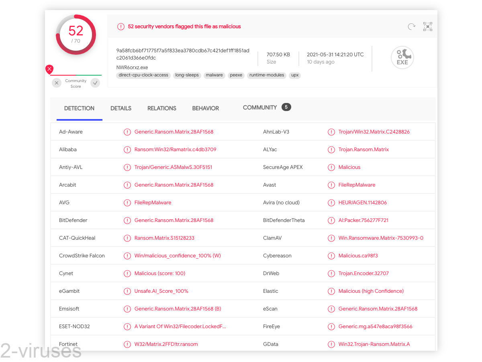The width and height of the screenshot is (482, 362).
Task: Click Ransom.Matrix.S15128233 detection
Action: [x=164, y=238]
